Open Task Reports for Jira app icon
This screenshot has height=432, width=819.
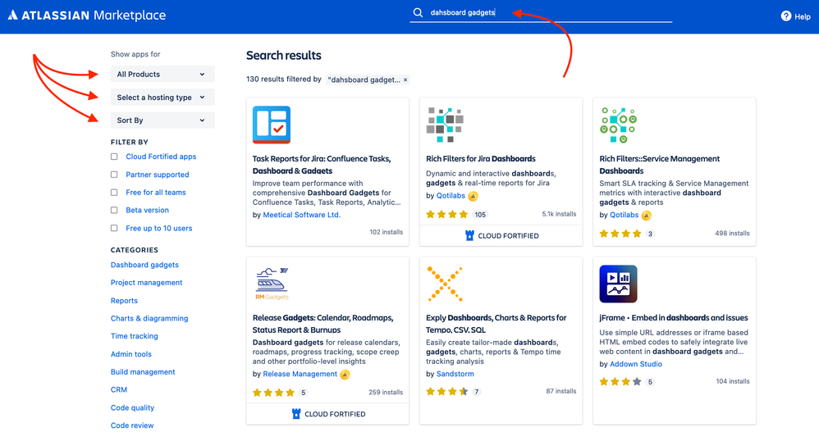click(272, 125)
